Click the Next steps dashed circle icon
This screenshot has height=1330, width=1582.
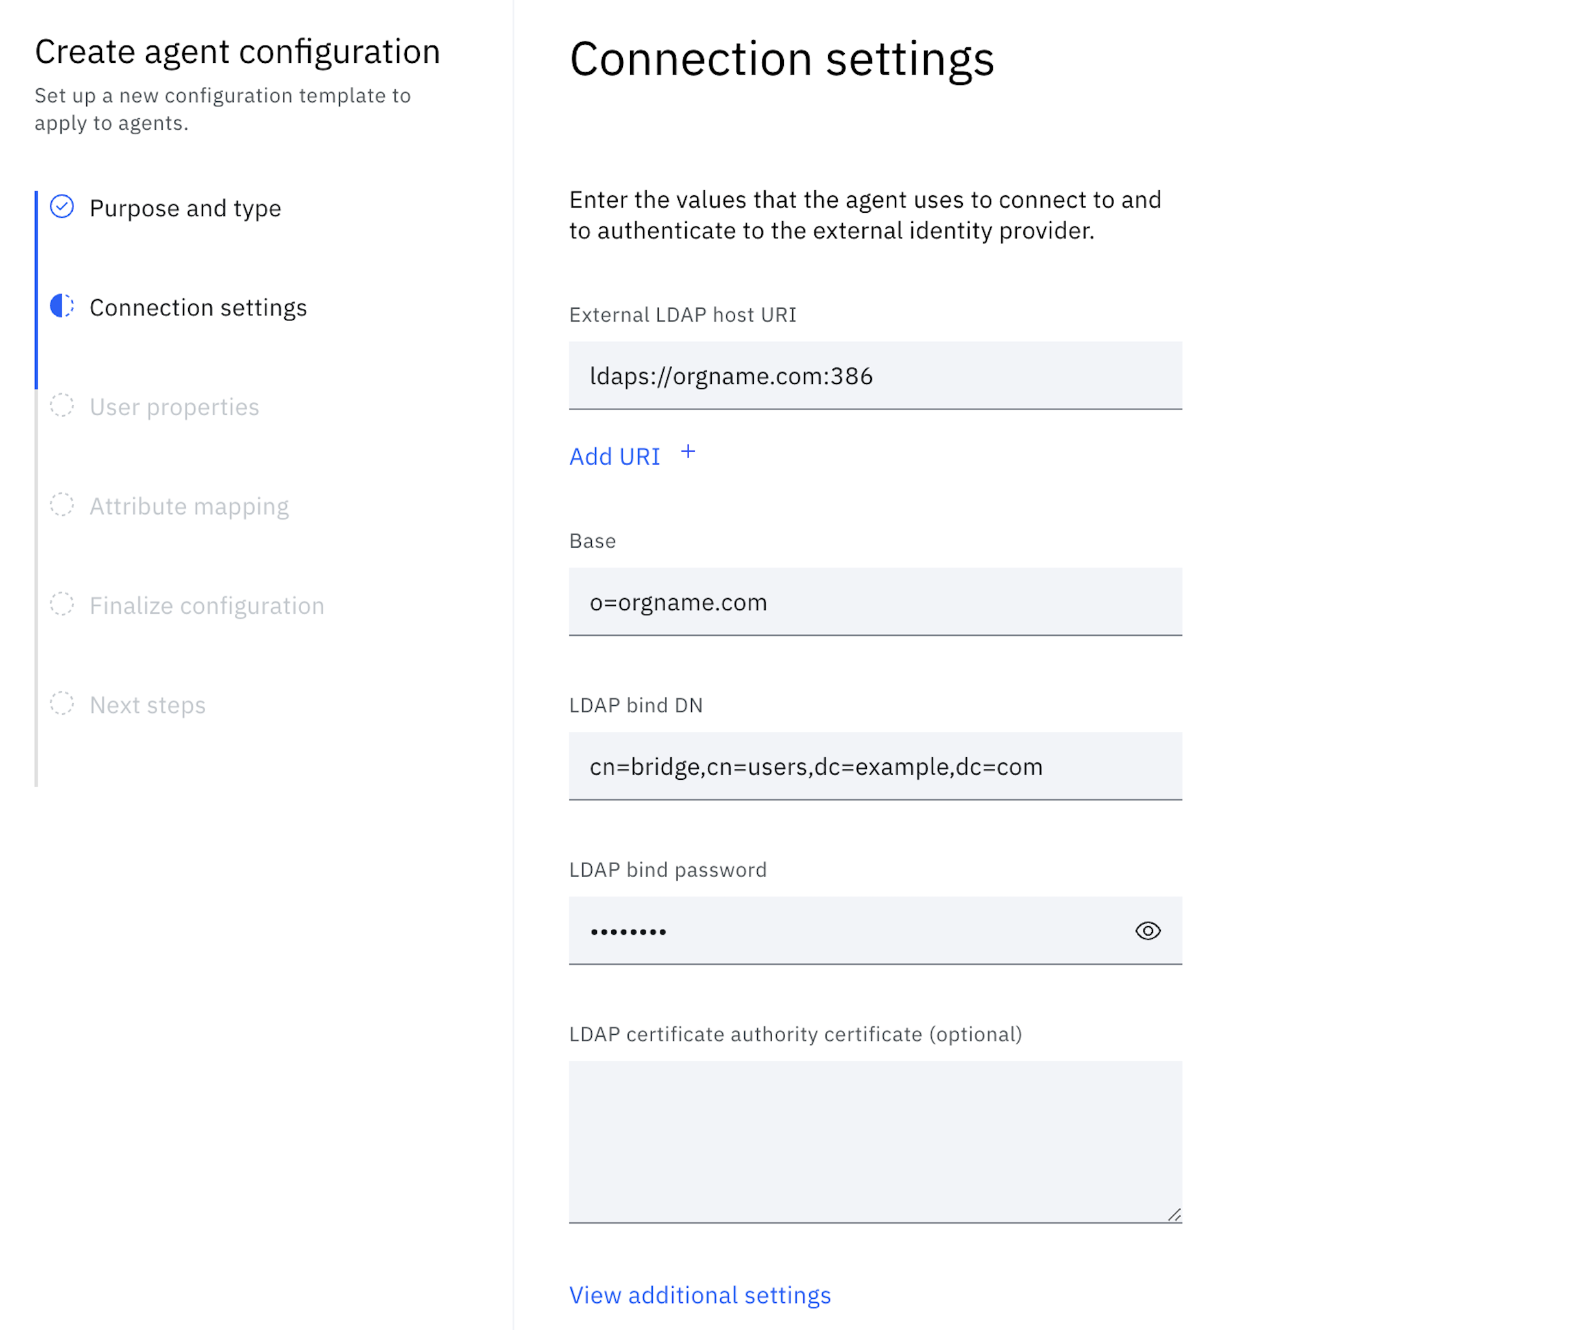tap(62, 704)
